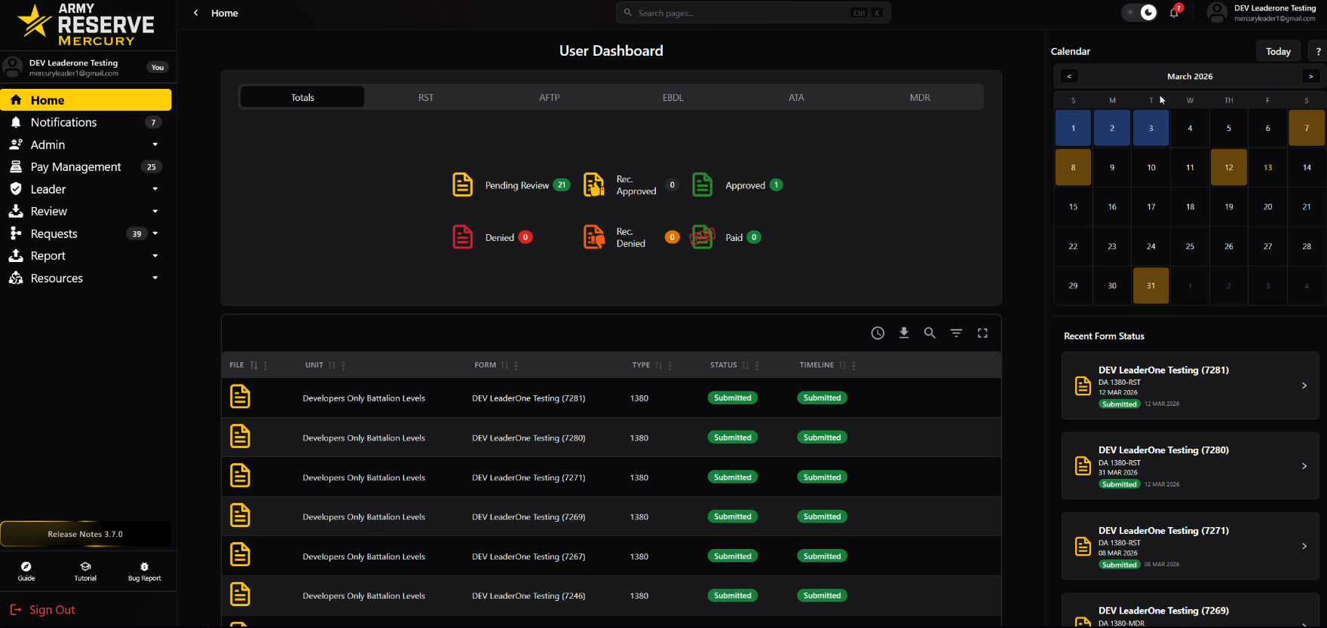
Task: Sort the table by STATUS column
Action: (x=746, y=365)
